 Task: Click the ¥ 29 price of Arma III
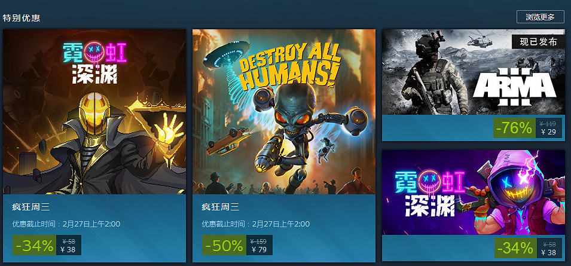[x=548, y=132]
